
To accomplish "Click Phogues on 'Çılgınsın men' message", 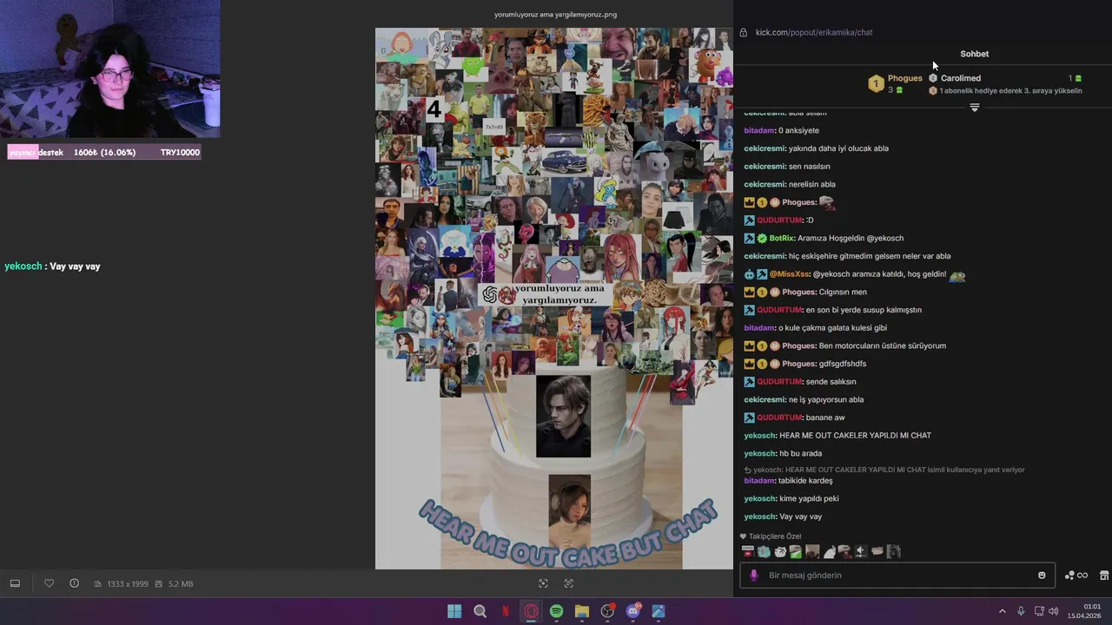I will click(x=798, y=292).
